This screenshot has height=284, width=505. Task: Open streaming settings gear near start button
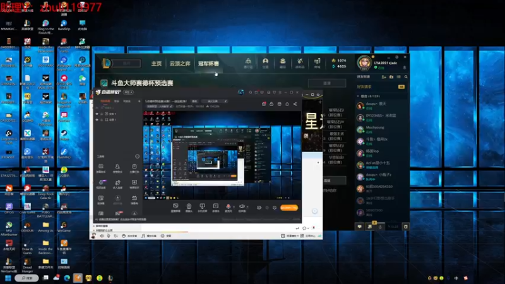(275, 208)
